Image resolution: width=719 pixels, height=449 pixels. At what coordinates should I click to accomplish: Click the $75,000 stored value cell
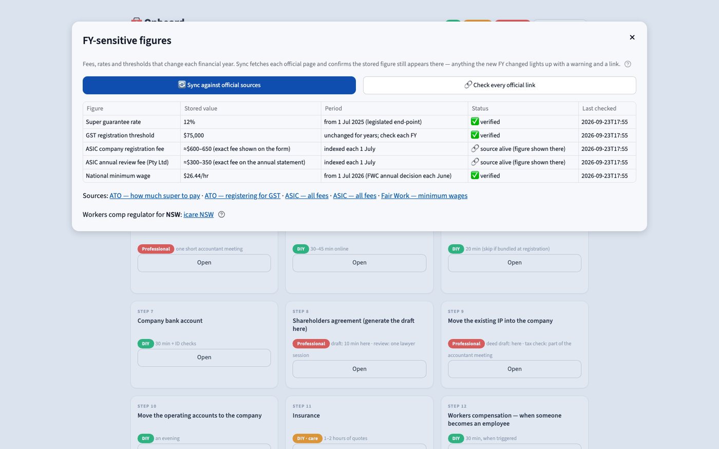[x=251, y=135]
